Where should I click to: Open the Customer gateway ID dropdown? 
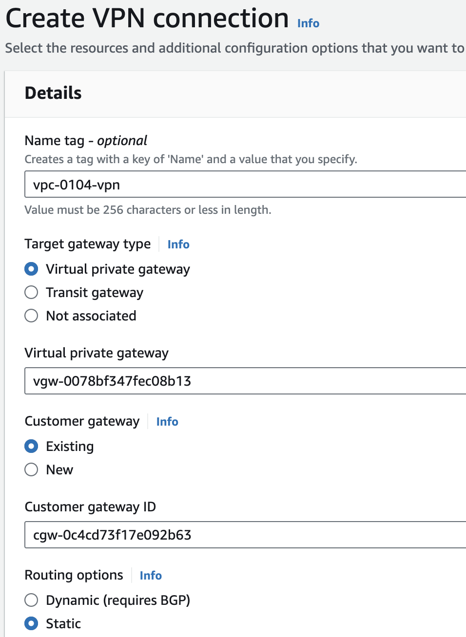click(244, 535)
